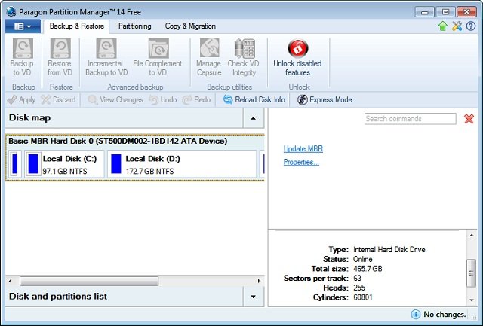Reload Disk Info from toolbar

point(254,100)
